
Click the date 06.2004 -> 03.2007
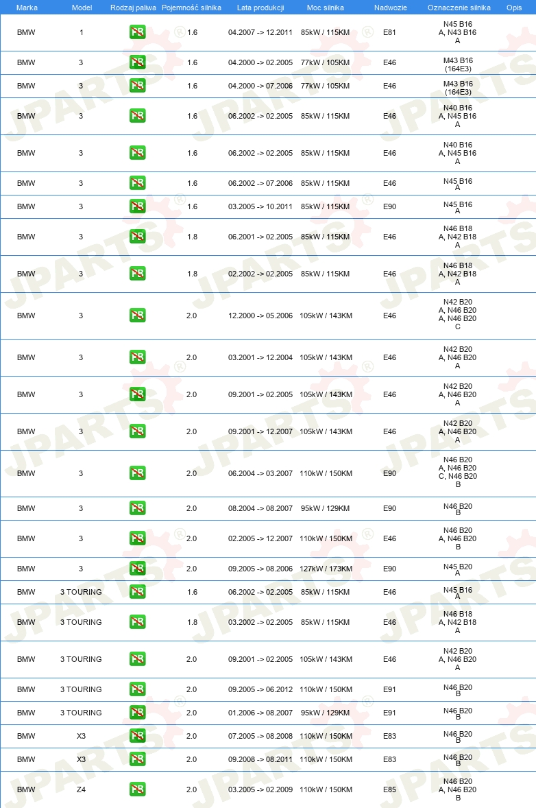(260, 473)
